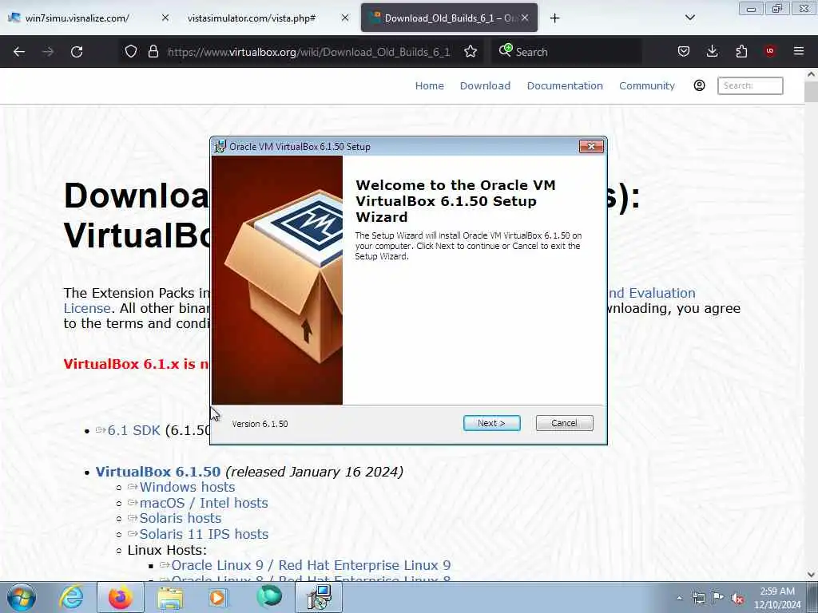Click the VirtualBox installer taskbar icon

pos(319,597)
